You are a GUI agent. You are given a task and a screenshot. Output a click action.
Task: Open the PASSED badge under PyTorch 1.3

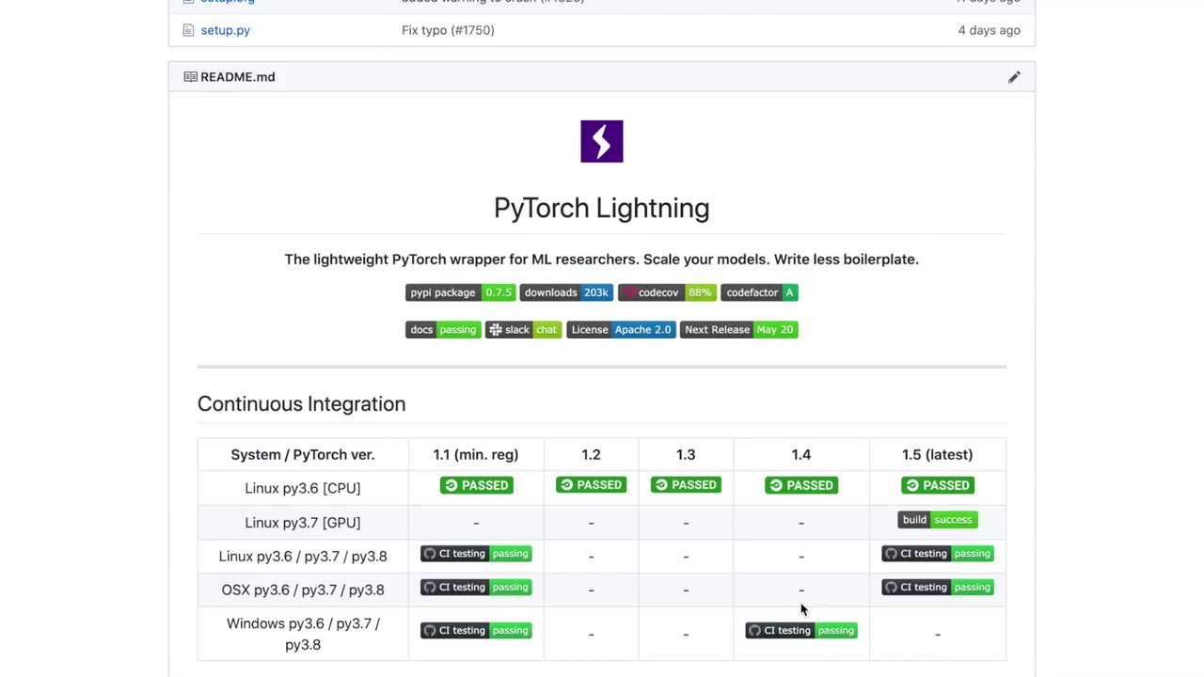[686, 485]
